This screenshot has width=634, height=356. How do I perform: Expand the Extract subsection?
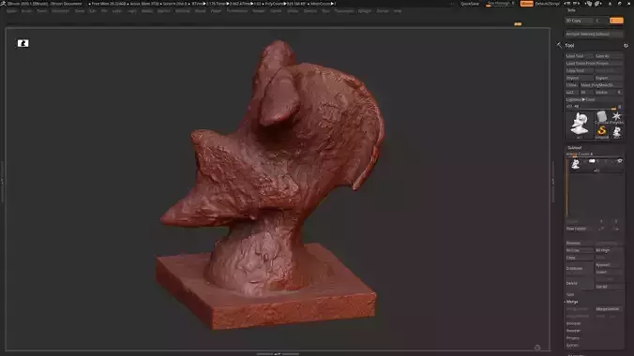[572, 346]
